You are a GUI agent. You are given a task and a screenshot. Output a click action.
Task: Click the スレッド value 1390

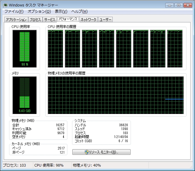pyautogui.click(x=124, y=129)
